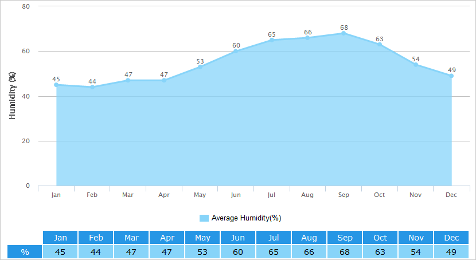Select the Sep data point marked 68
The width and height of the screenshot is (476, 260).
coord(344,33)
